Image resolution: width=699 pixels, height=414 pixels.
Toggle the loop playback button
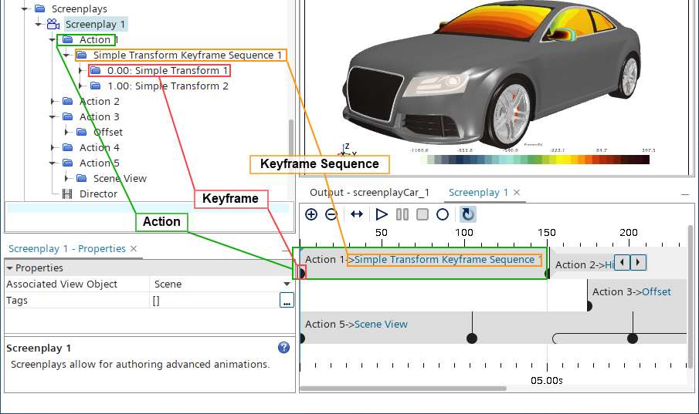pos(467,215)
